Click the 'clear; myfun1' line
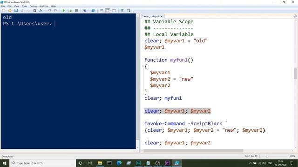Viewport: 298px width, 167px height. [163, 98]
